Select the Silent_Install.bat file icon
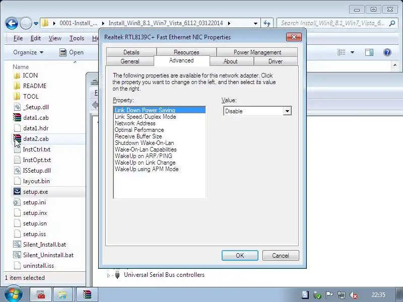Screen dimensions: 403x302 (x=17, y=245)
